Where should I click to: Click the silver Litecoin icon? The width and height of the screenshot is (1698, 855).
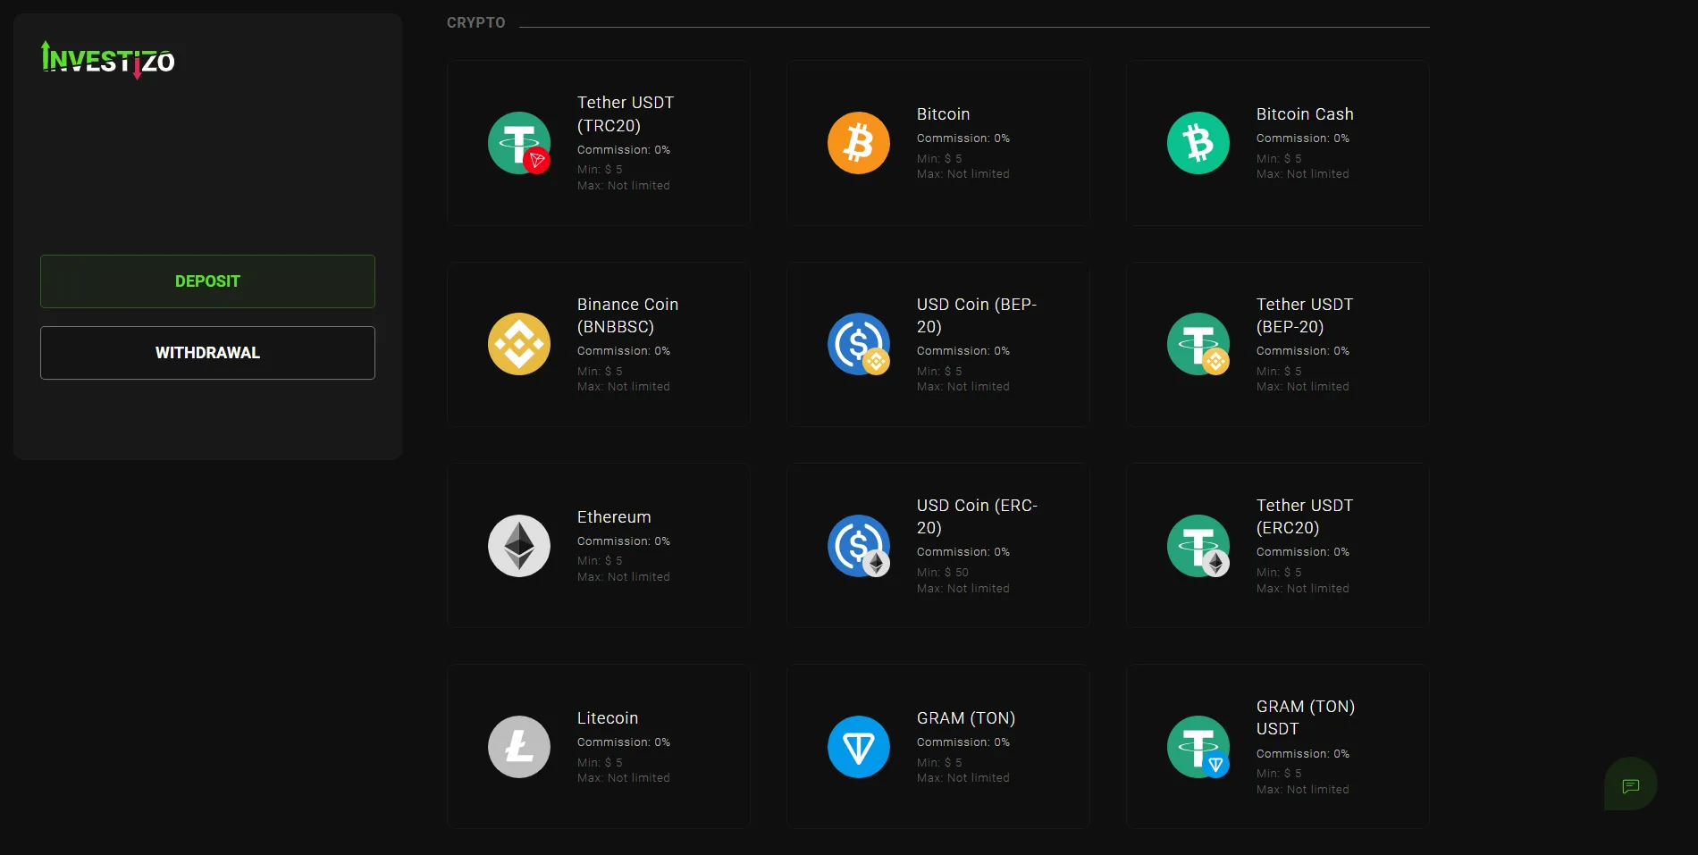[x=519, y=747]
